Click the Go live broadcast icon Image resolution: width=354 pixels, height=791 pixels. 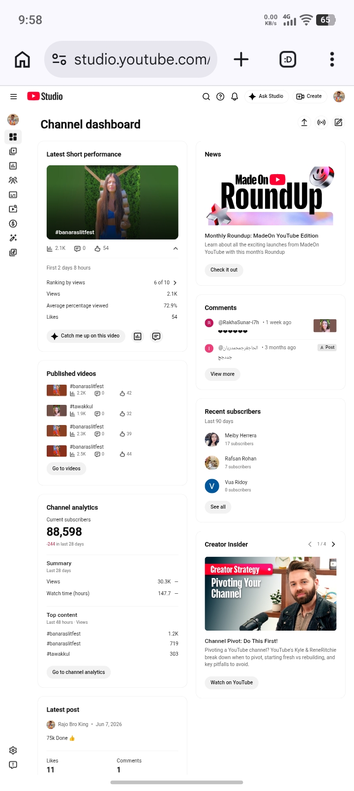322,122
